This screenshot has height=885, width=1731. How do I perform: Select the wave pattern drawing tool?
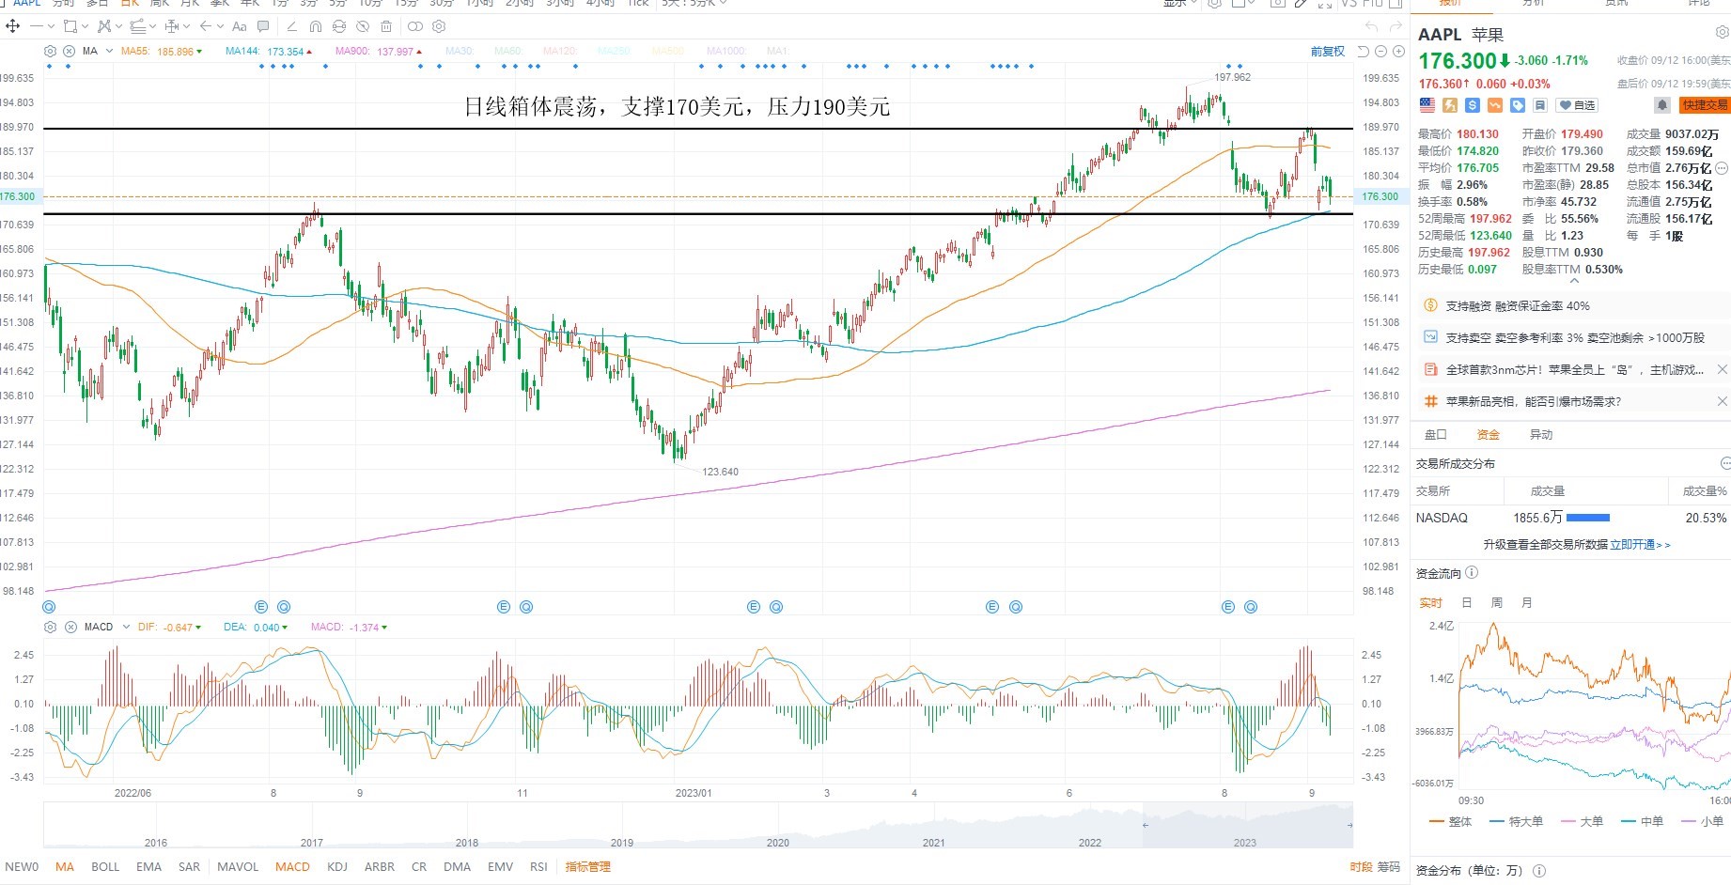[x=103, y=26]
